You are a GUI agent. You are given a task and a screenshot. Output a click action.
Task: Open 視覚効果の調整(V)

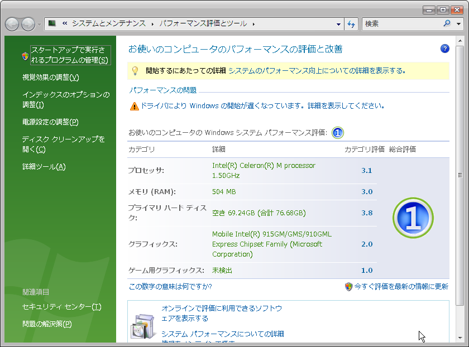click(51, 78)
